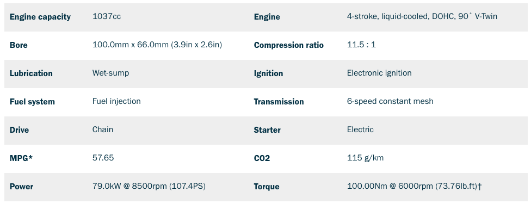The image size is (531, 204).
Task: Click the Fuel system label
Action: point(32,102)
